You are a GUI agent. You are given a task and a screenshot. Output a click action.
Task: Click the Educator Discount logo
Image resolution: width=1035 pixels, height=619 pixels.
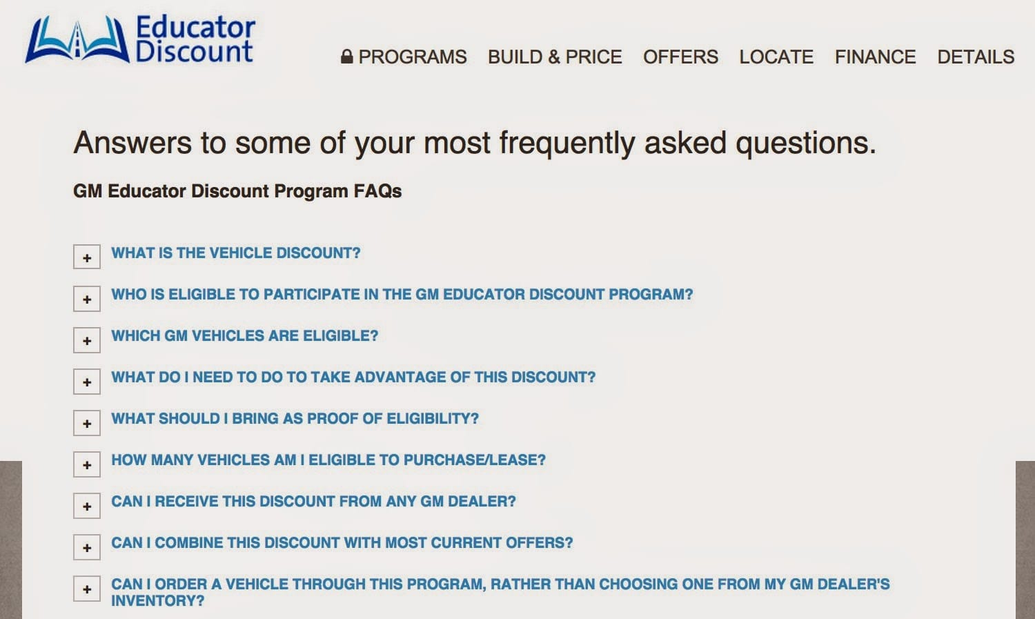[x=140, y=41]
